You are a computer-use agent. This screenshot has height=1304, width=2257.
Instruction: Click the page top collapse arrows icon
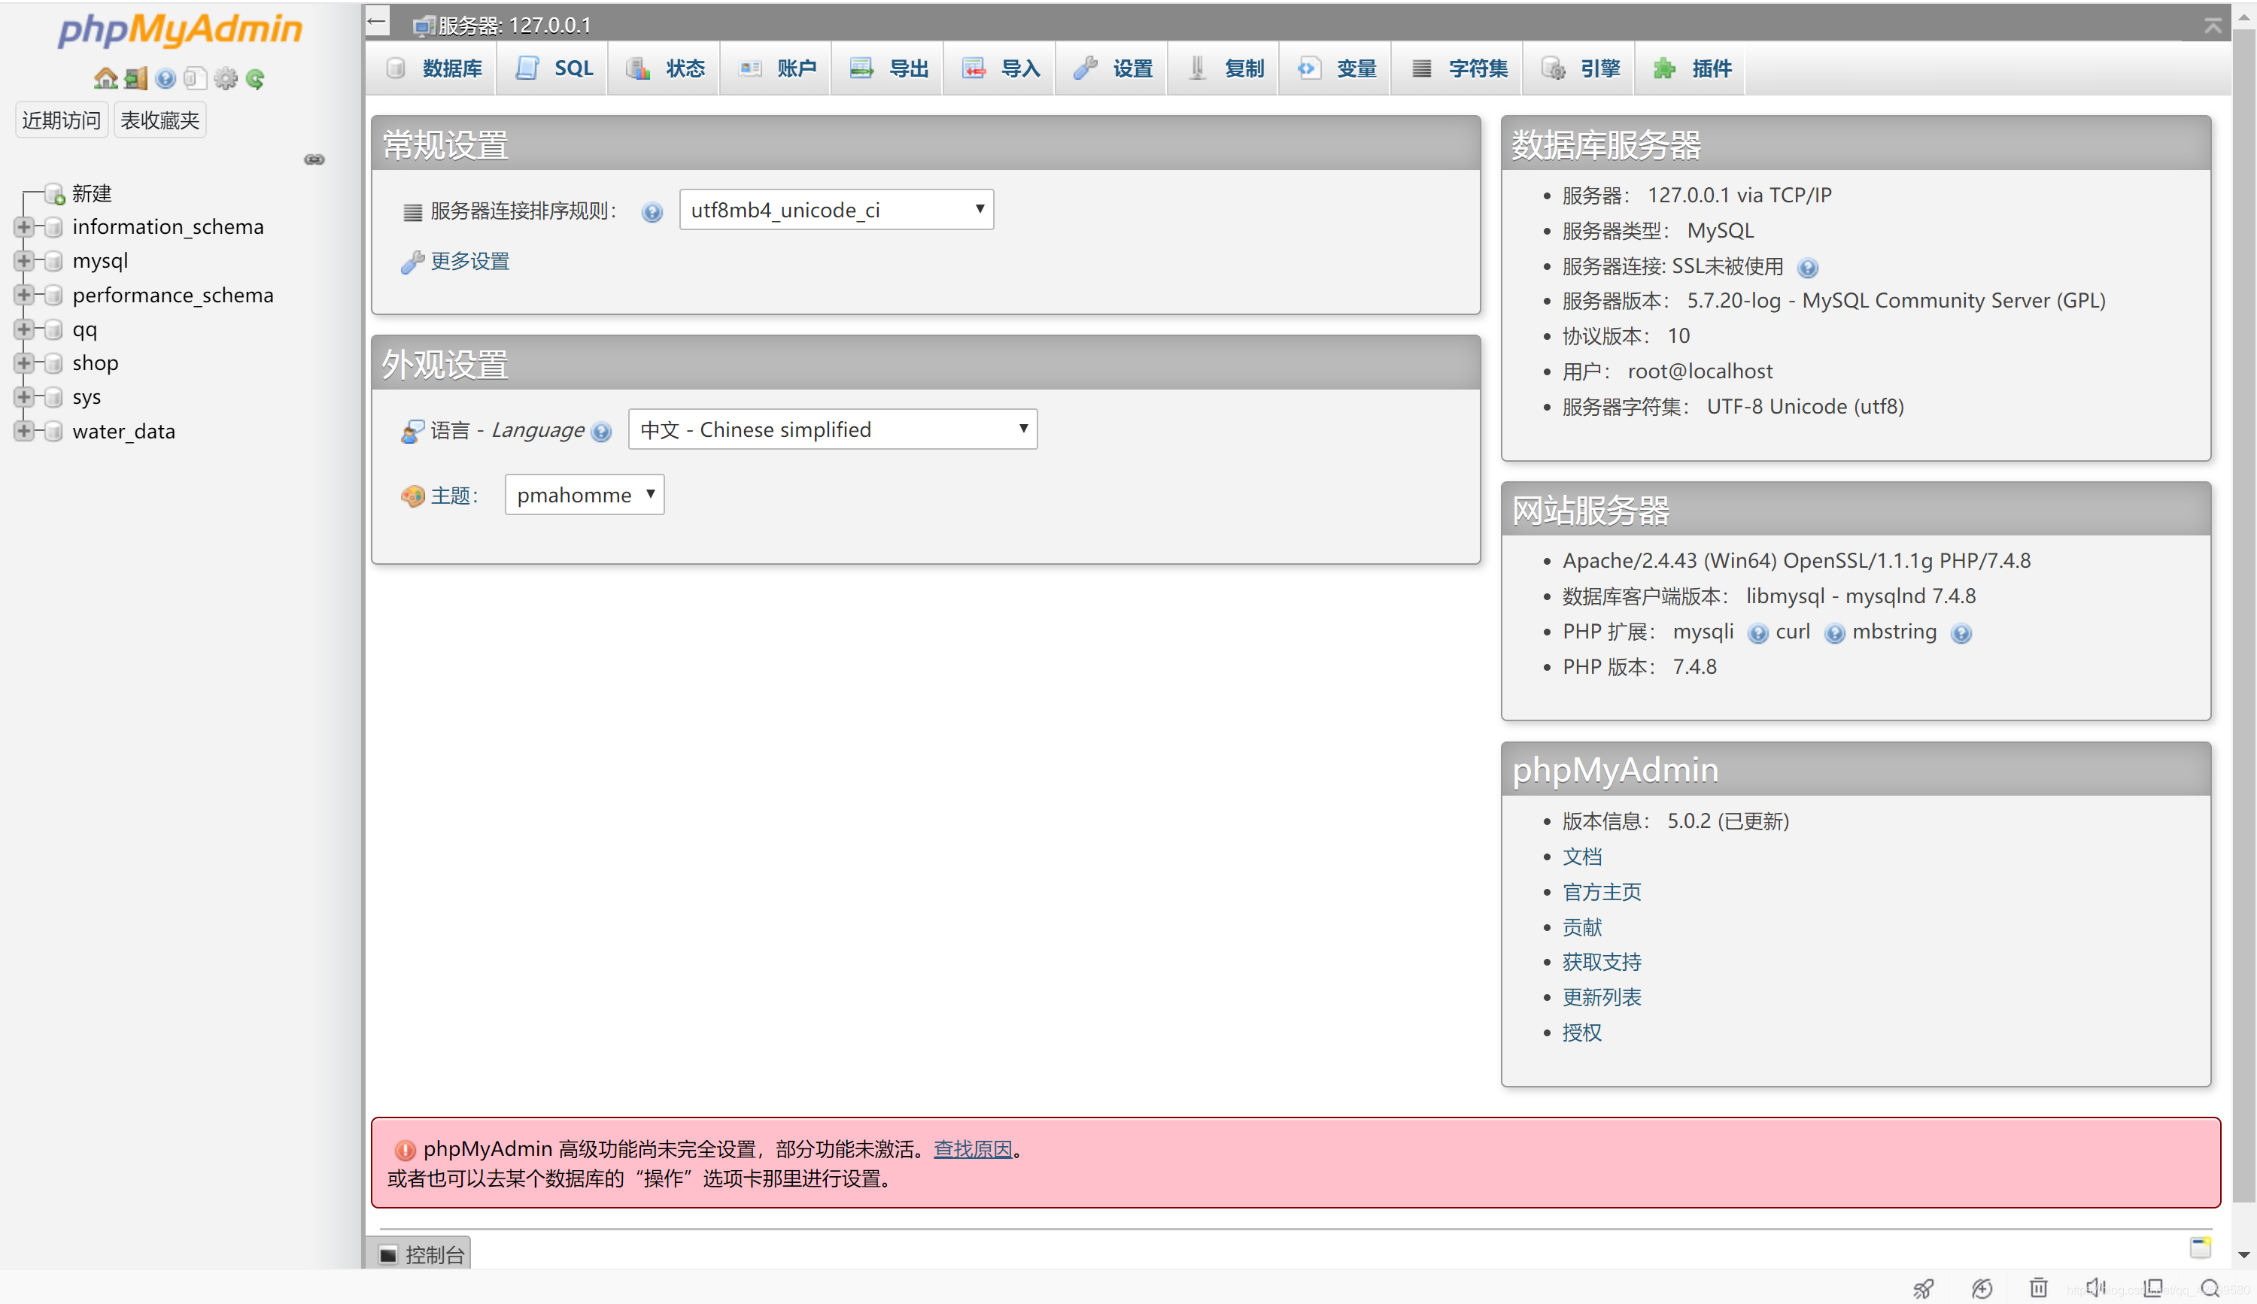2213,25
